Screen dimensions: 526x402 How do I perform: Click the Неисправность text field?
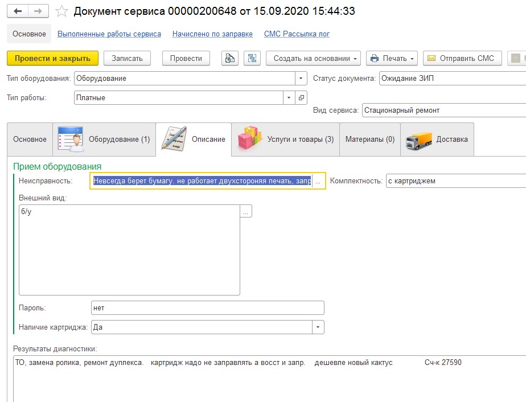pos(202,181)
